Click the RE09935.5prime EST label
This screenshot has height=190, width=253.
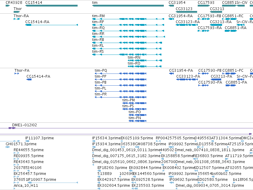tap(29, 156)
